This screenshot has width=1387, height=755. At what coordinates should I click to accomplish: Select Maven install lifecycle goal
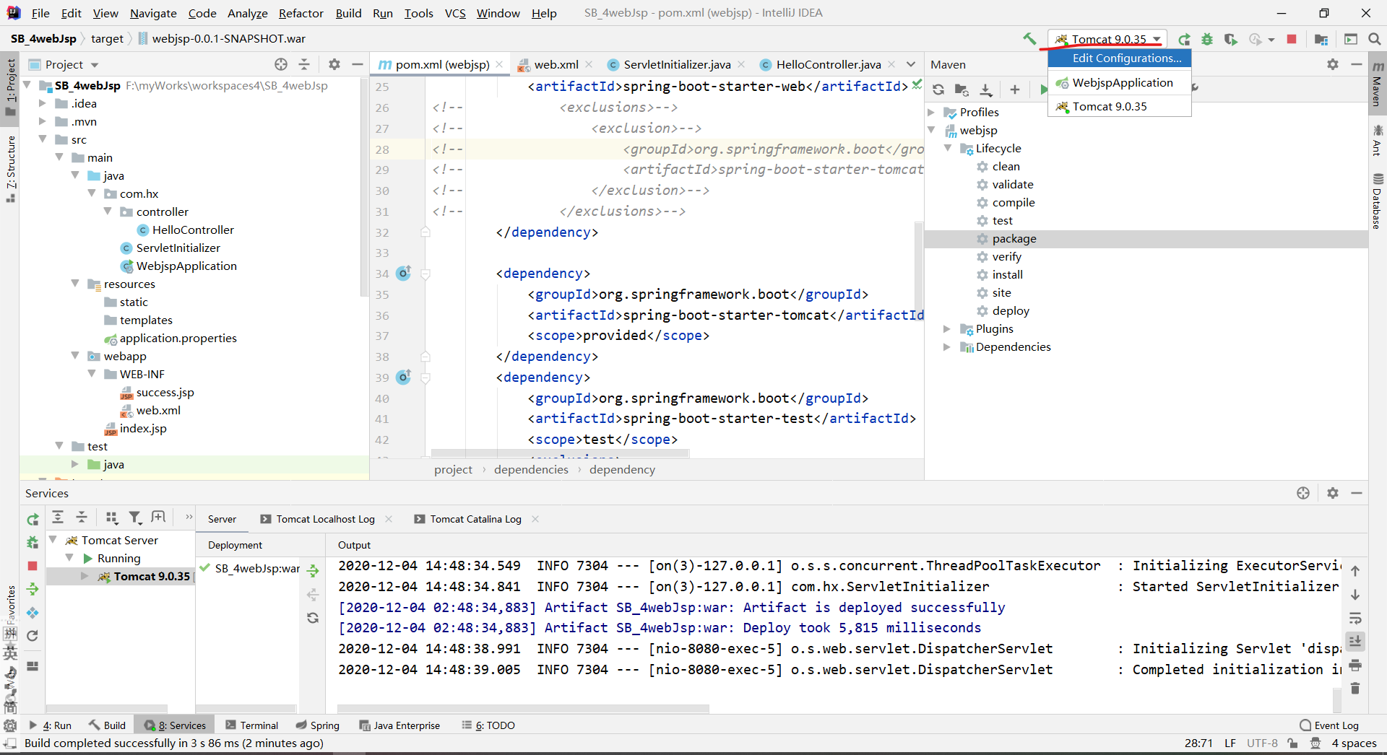coord(1007,274)
